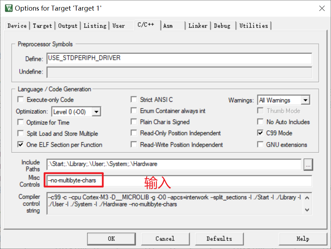Uncheck C99 Mode checkbox
This screenshot has width=331, height=249.
[x=260, y=133]
